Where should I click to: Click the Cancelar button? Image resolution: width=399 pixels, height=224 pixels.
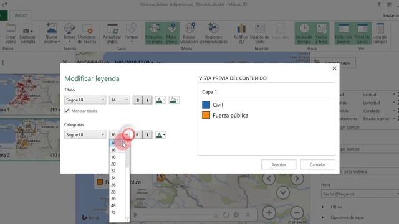point(317,164)
